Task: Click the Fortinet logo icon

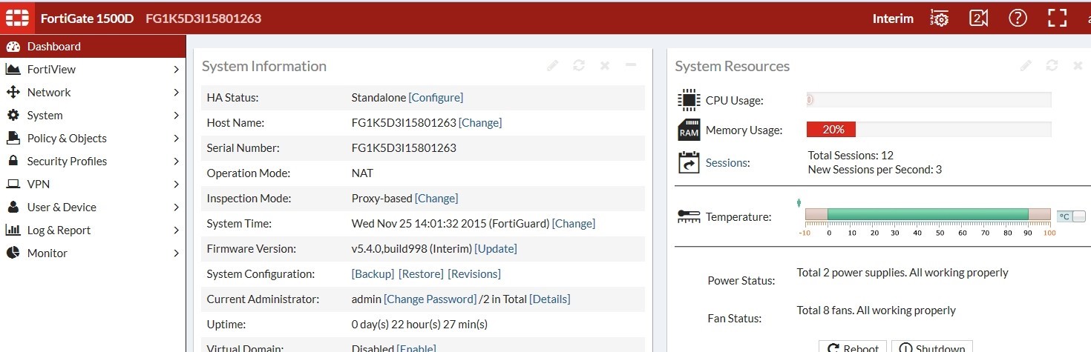Action: pyautogui.click(x=17, y=18)
